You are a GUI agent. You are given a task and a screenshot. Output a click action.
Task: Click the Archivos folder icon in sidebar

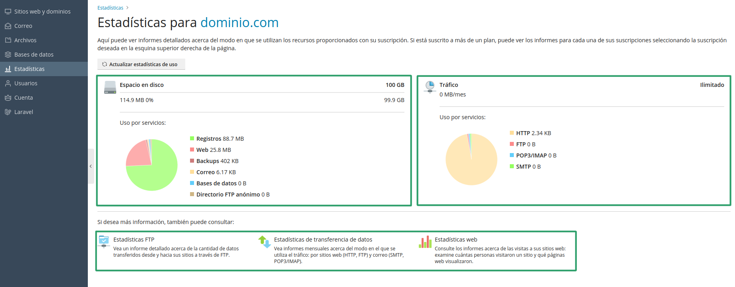[x=8, y=40]
